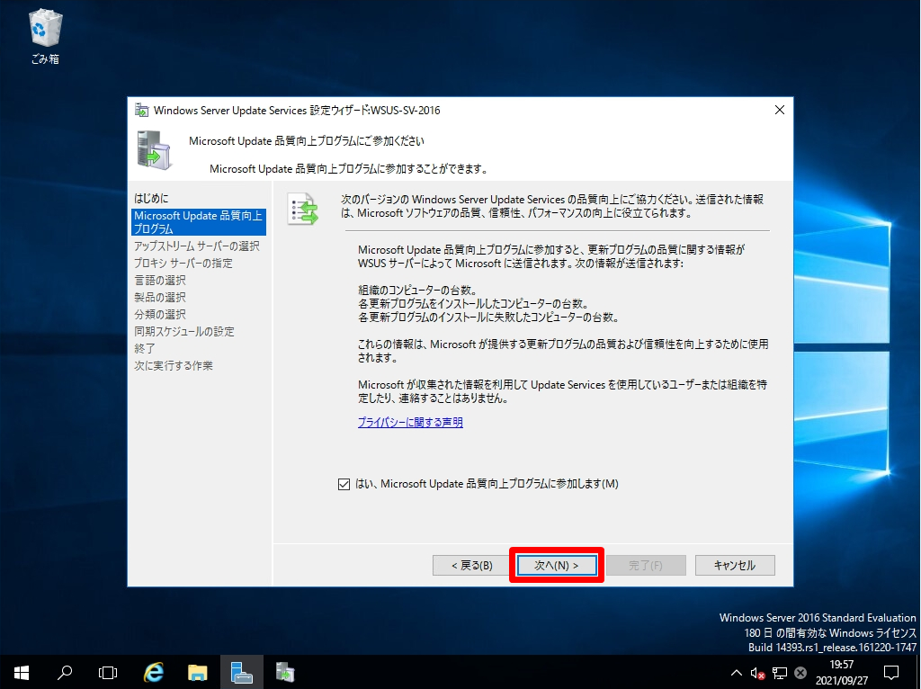Switch to Server Manager taskbar icon
The width and height of the screenshot is (921, 689).
click(241, 673)
